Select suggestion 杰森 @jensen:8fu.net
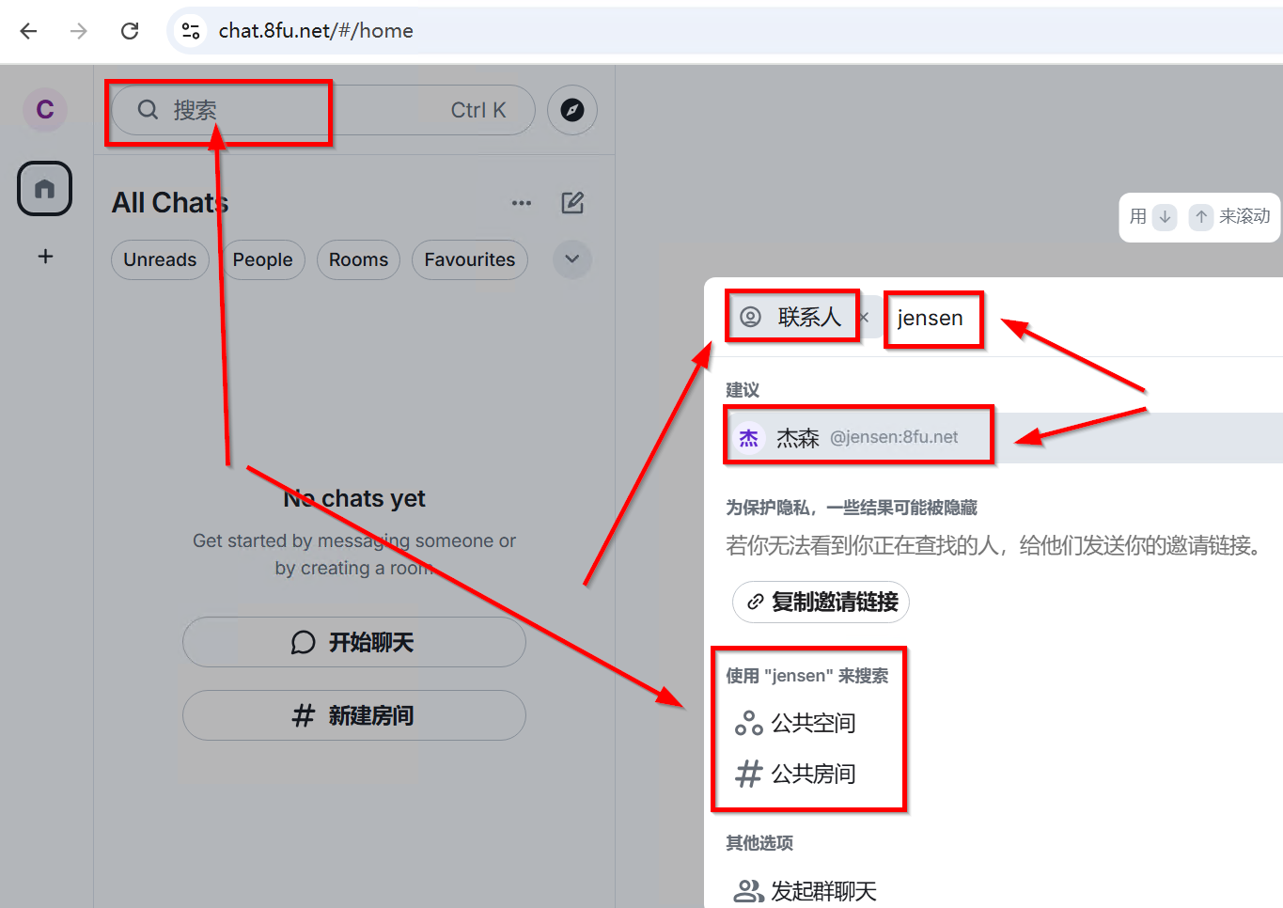This screenshot has height=908, width=1283. 1004,437
